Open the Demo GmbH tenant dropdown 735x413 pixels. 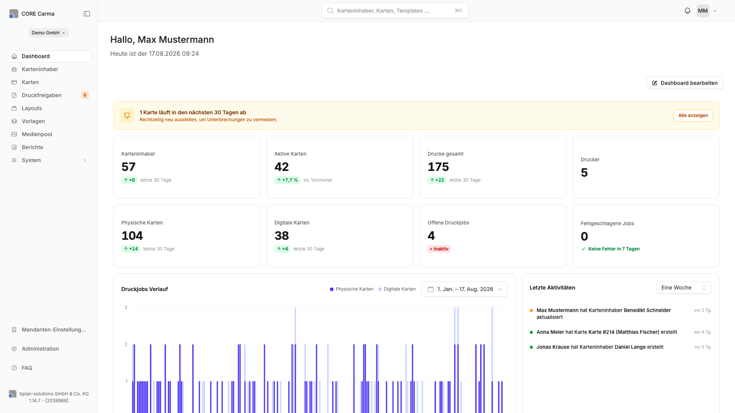point(49,33)
